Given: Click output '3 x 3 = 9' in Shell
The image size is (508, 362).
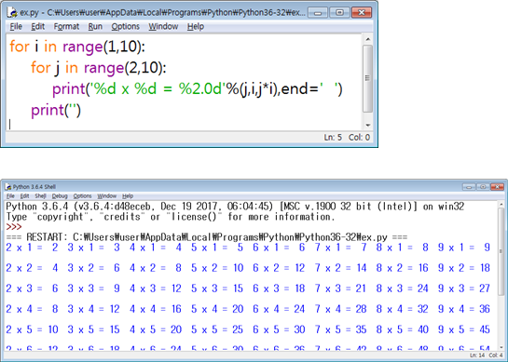Looking at the screenshot, I should (x=93, y=288).
